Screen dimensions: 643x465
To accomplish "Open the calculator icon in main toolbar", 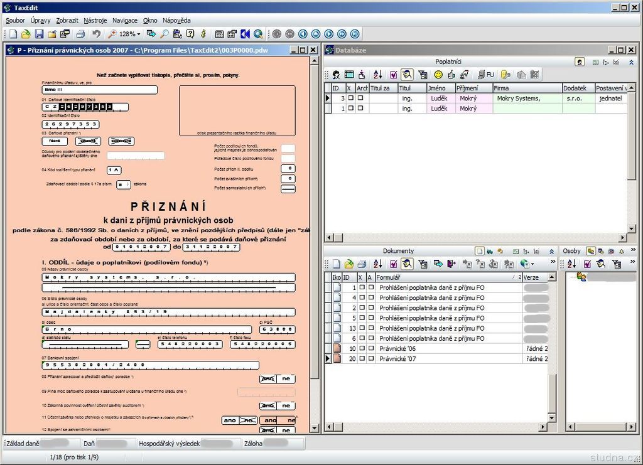I will (x=219, y=34).
